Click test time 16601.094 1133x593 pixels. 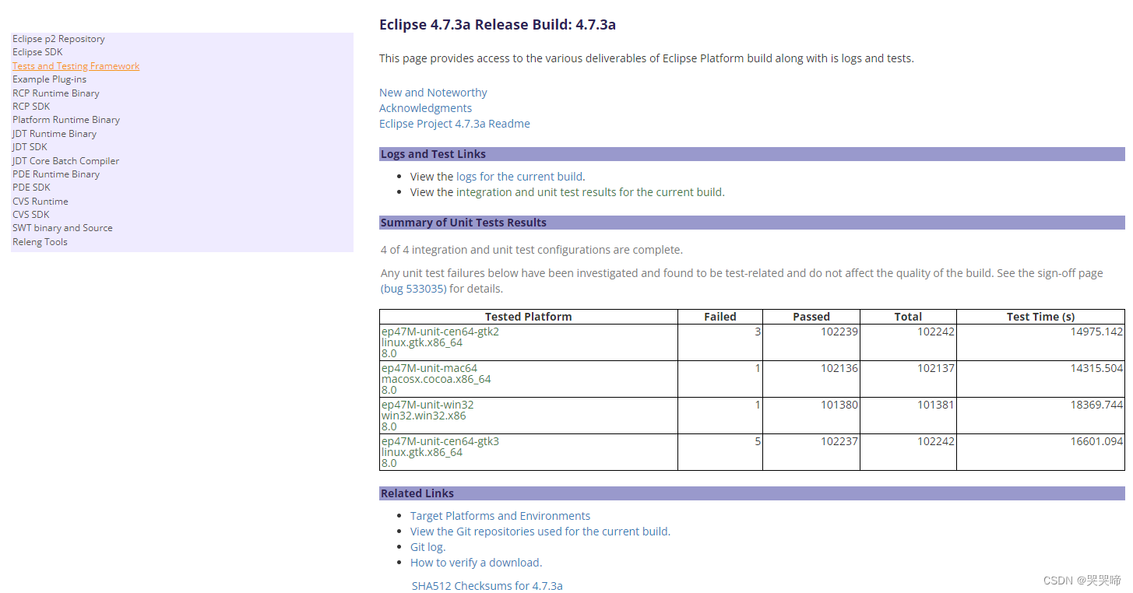(x=1096, y=441)
